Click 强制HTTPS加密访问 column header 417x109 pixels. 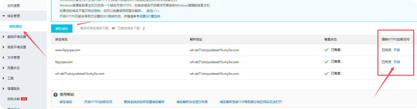pyautogui.click(x=395, y=39)
